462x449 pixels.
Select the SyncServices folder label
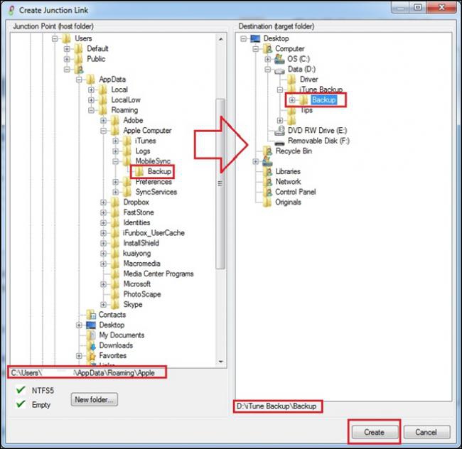156,192
